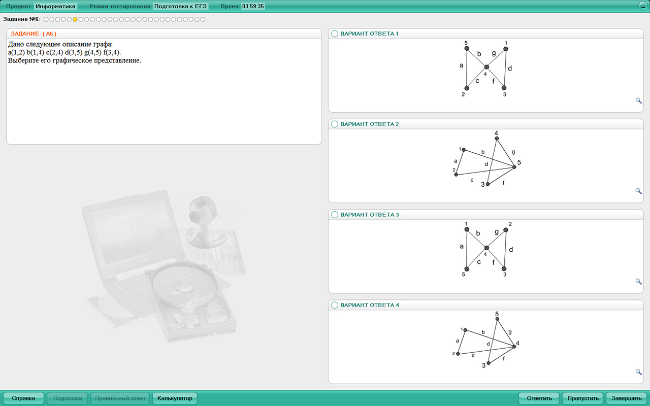Viewport: 650px width, 406px height.
Task: Click the graph picture in answer variant 2
Action: [487, 159]
